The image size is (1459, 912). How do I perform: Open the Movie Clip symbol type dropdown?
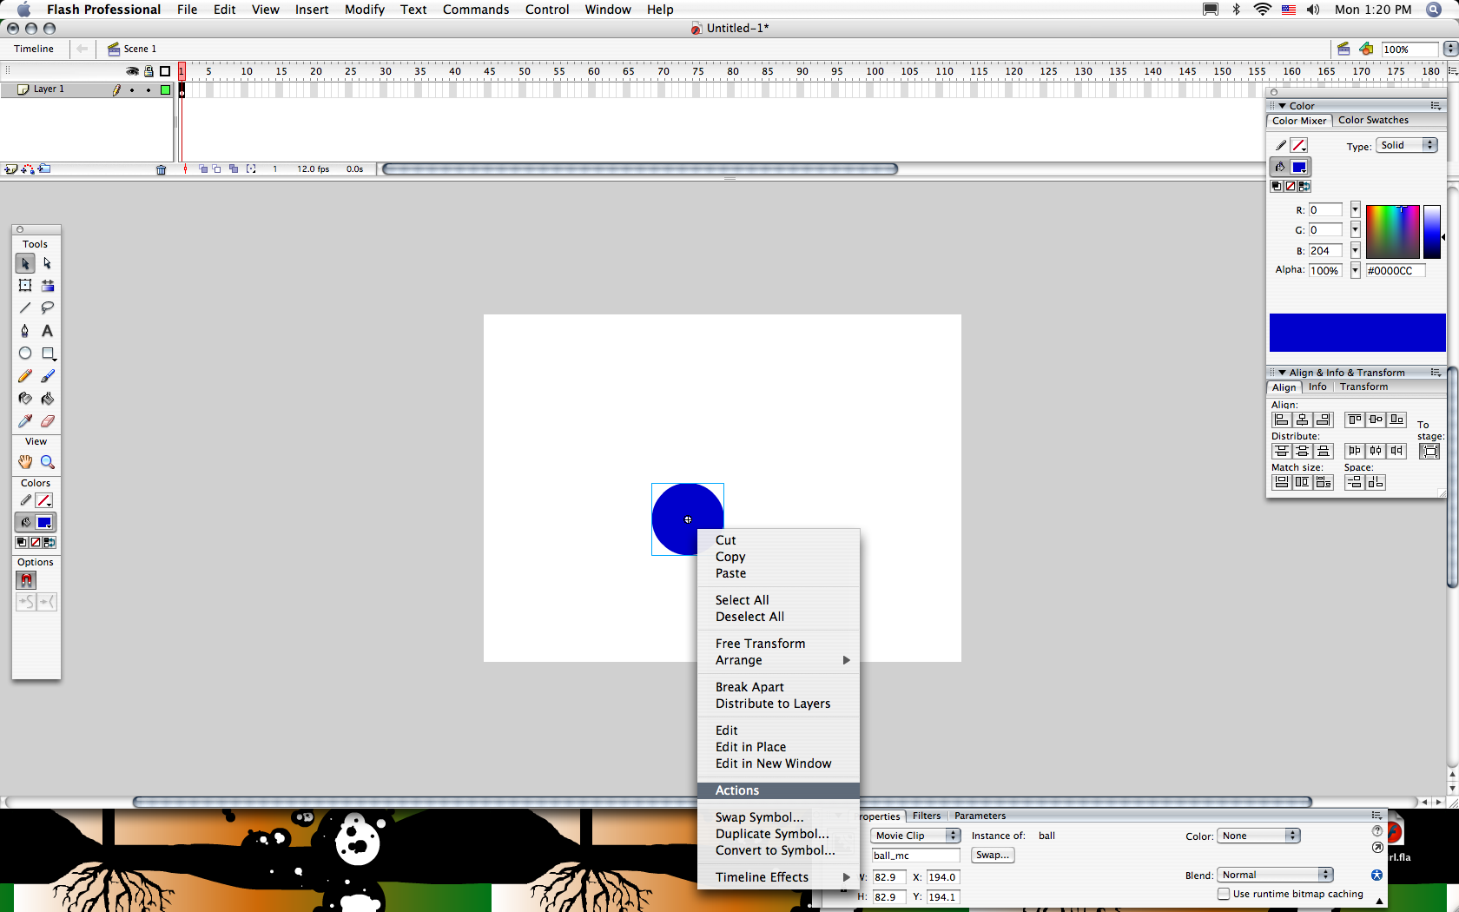click(915, 836)
